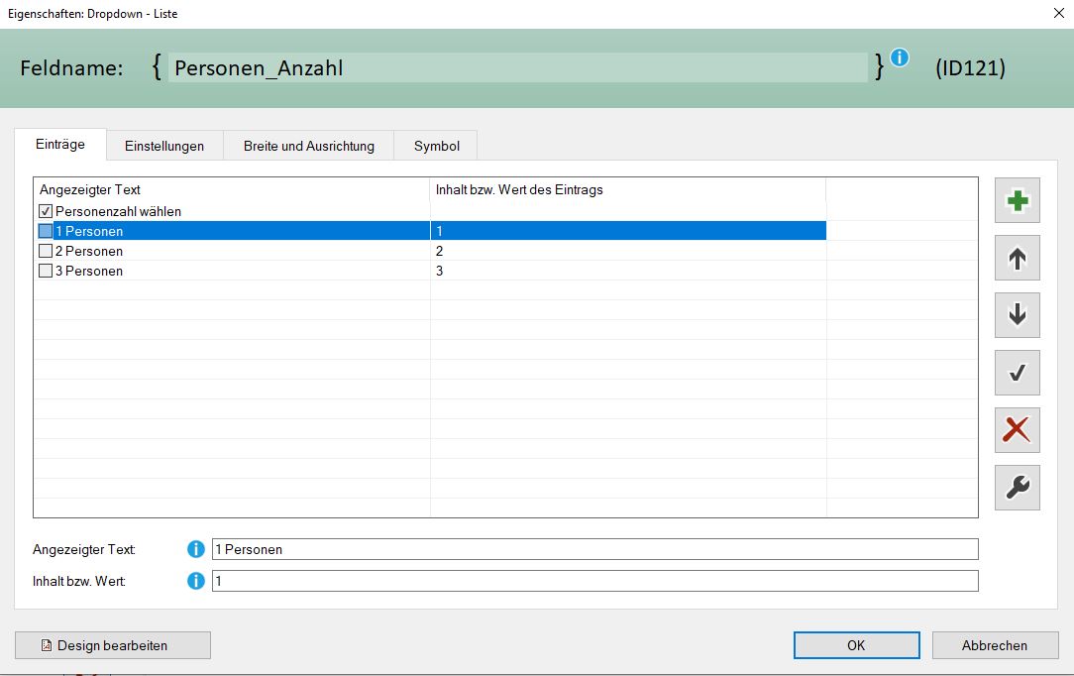Confirm with the OK button
Viewport: 1074px width, 676px height.
click(856, 645)
